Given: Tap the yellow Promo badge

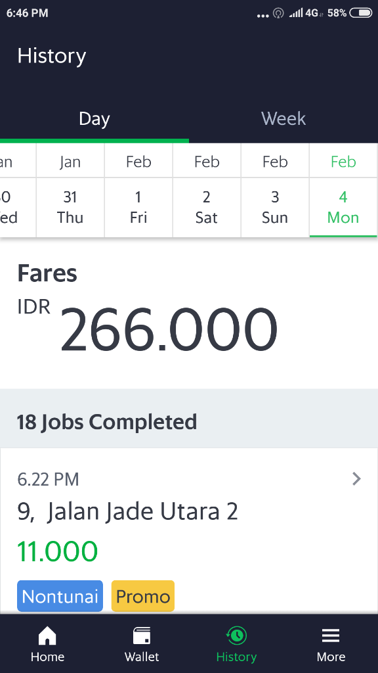Looking at the screenshot, I should click(x=142, y=596).
